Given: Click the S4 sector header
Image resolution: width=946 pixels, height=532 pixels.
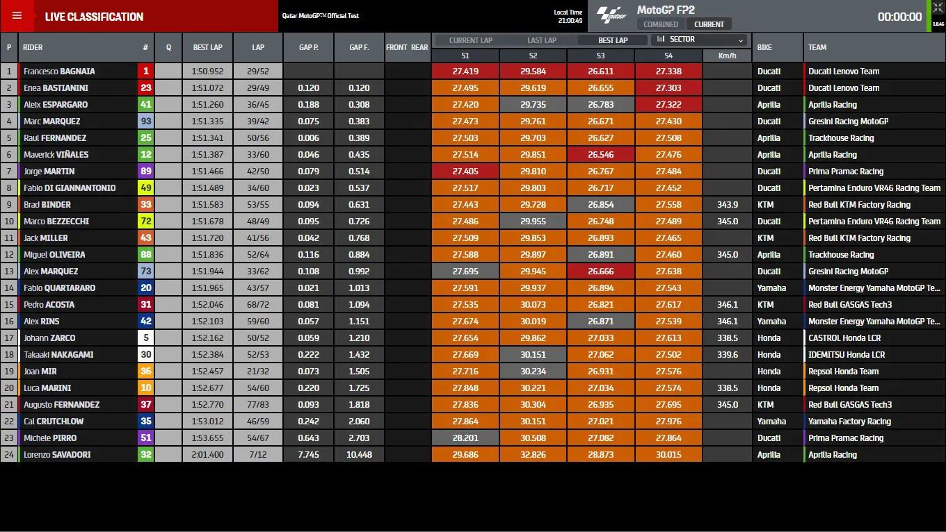Looking at the screenshot, I should pyautogui.click(x=668, y=56).
